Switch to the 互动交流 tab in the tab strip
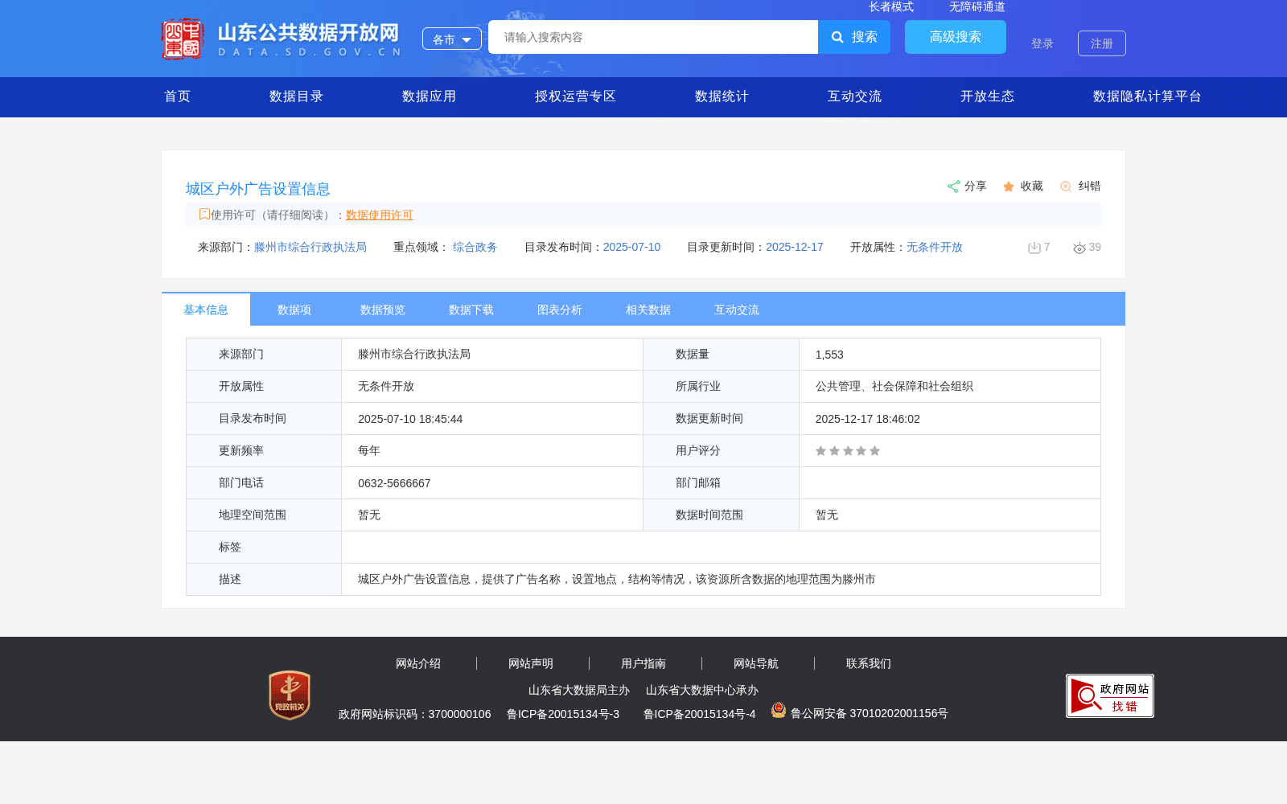The width and height of the screenshot is (1287, 804). [x=737, y=310]
